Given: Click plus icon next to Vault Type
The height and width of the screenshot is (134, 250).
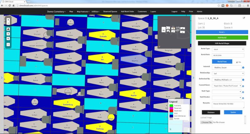Looking at the screenshot, I should coord(243,92).
